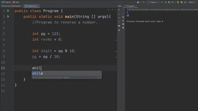The height and width of the screenshot is (111, 198).
Task: Open Next Tip link in completion popup
Action: (66, 77)
